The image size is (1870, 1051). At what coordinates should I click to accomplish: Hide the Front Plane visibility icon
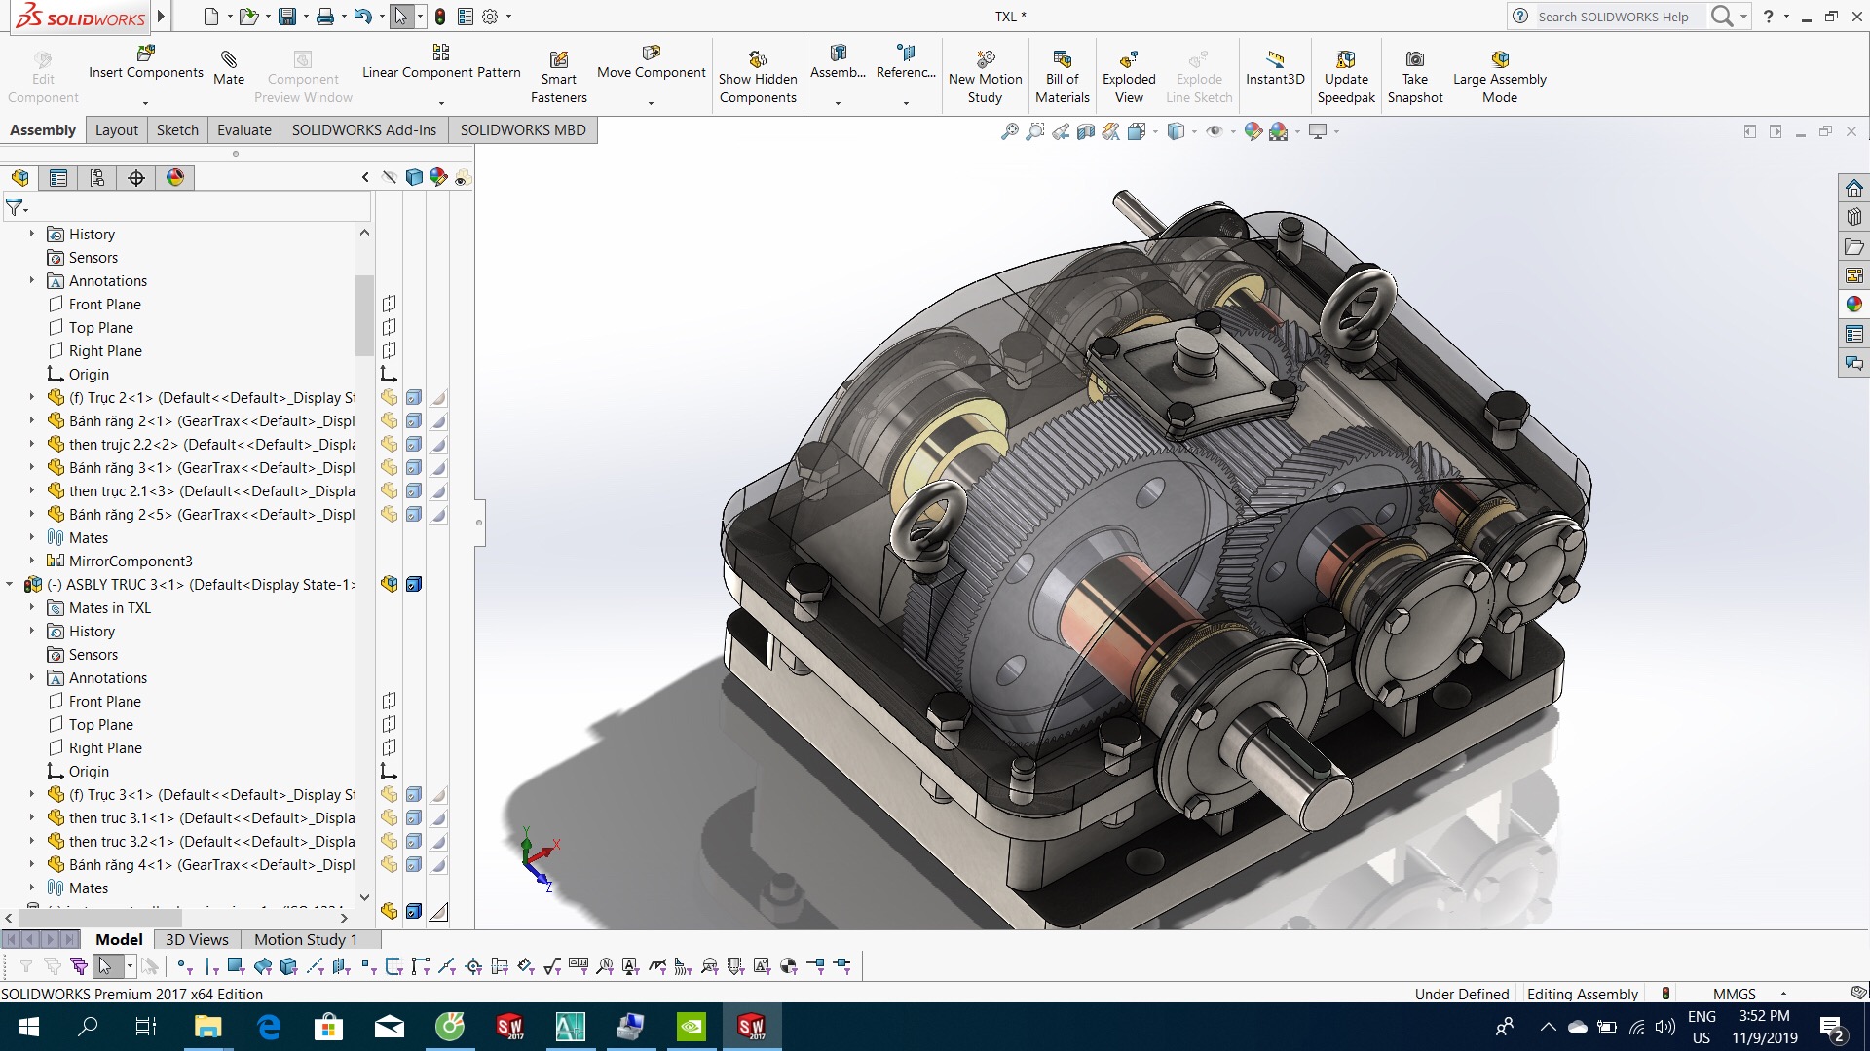click(x=389, y=305)
